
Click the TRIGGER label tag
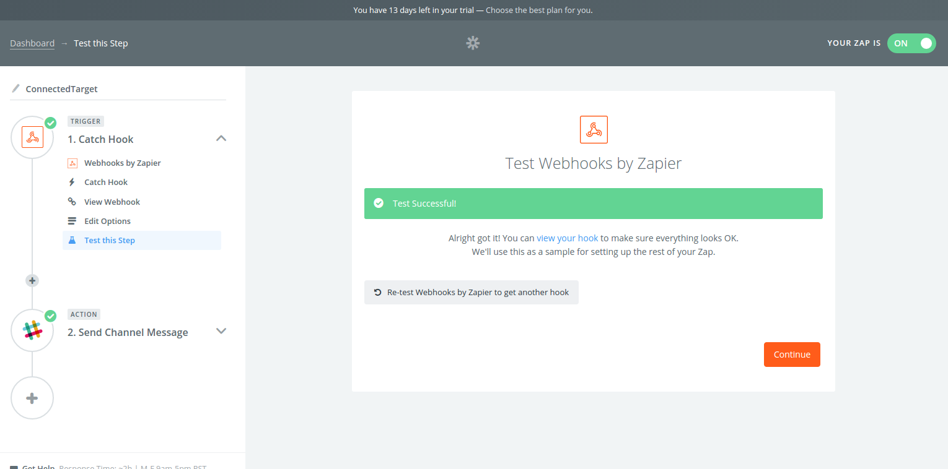point(86,121)
